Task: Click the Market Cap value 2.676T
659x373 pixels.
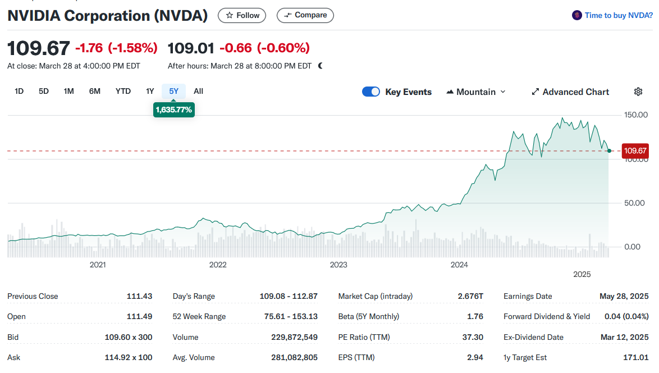Action: tap(471, 296)
